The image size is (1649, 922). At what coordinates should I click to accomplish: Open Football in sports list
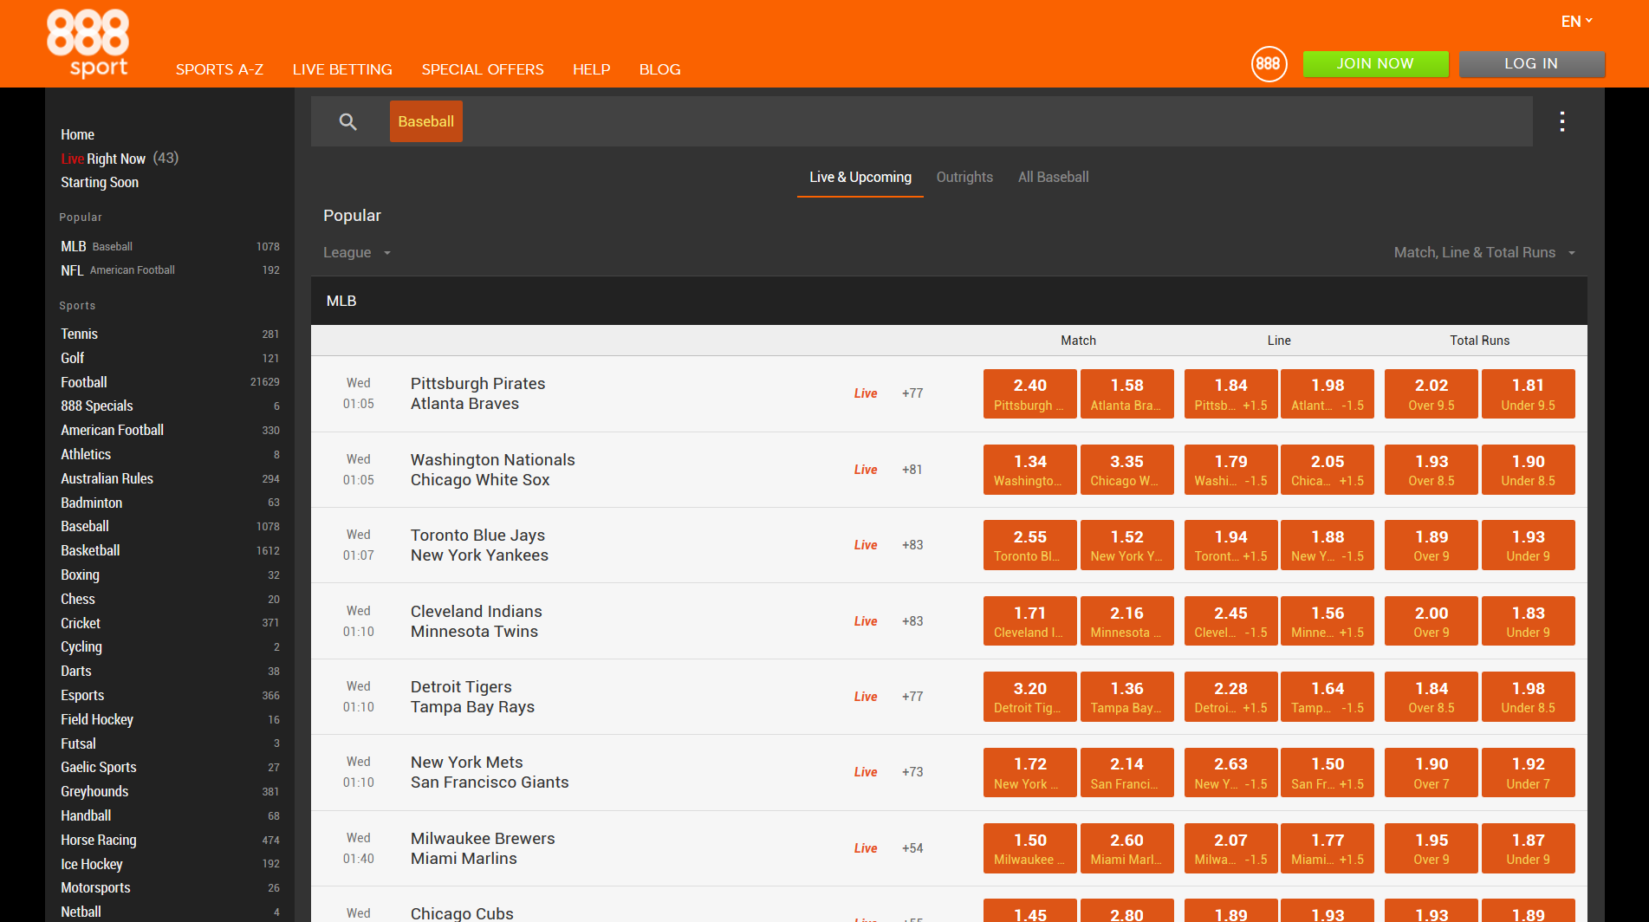(170, 382)
